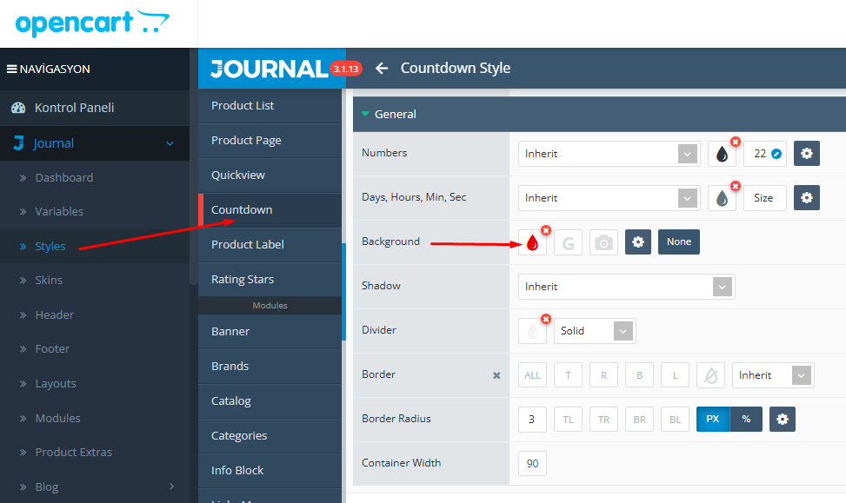Viewport: 846px width, 503px height.
Task: Collapse the Journal sidebar menu chevron
Action: (170, 143)
